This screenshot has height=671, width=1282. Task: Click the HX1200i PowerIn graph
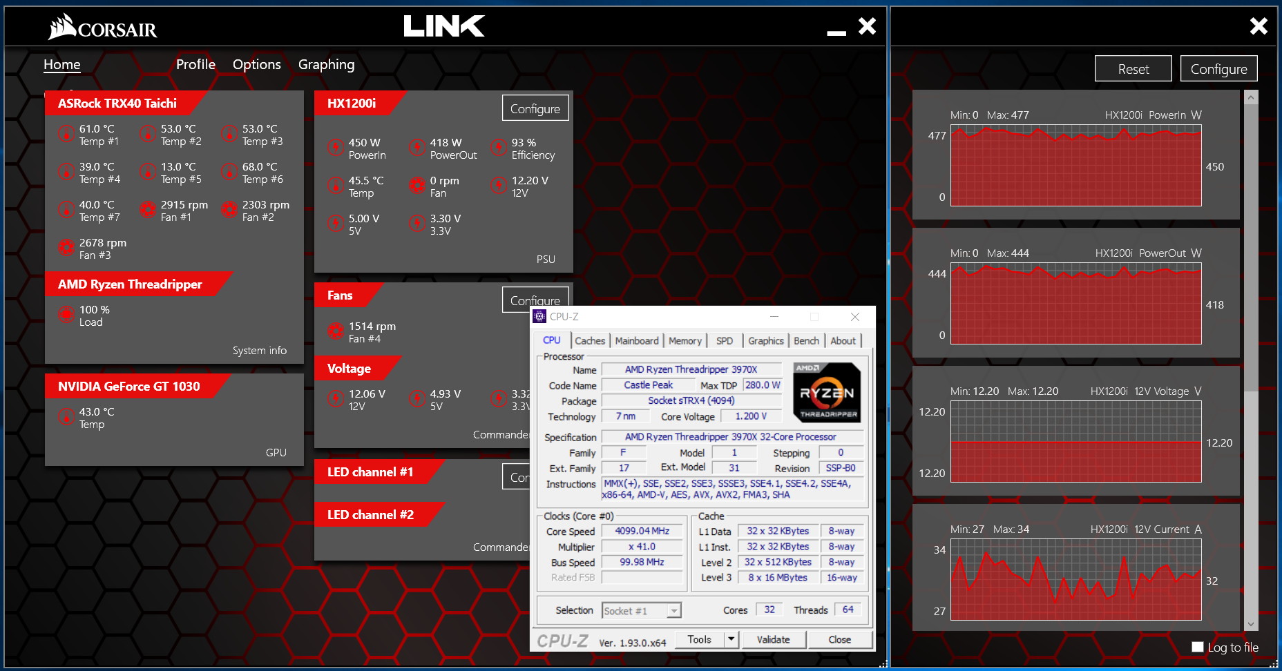click(1076, 165)
